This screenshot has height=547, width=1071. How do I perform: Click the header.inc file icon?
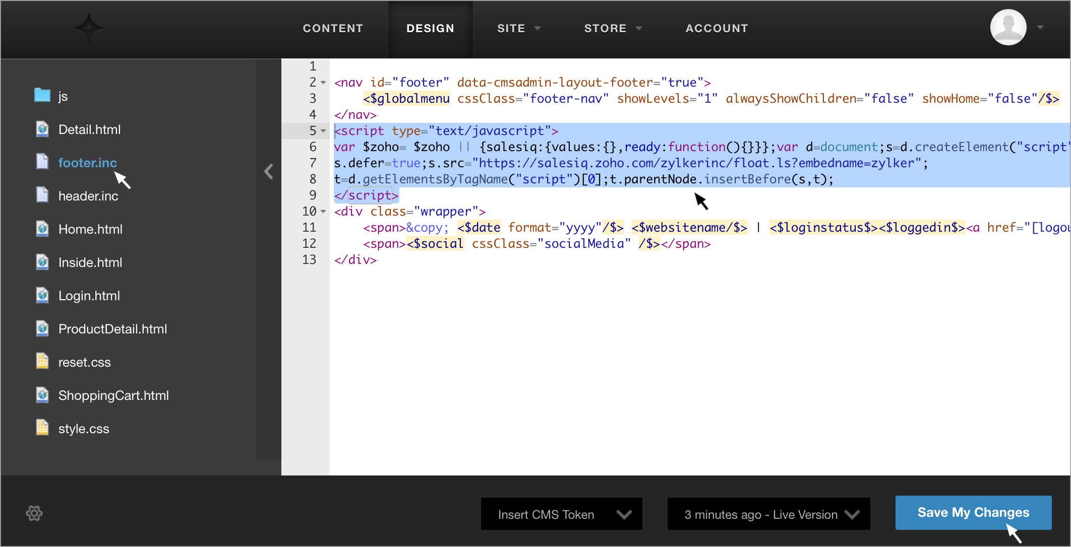42,195
